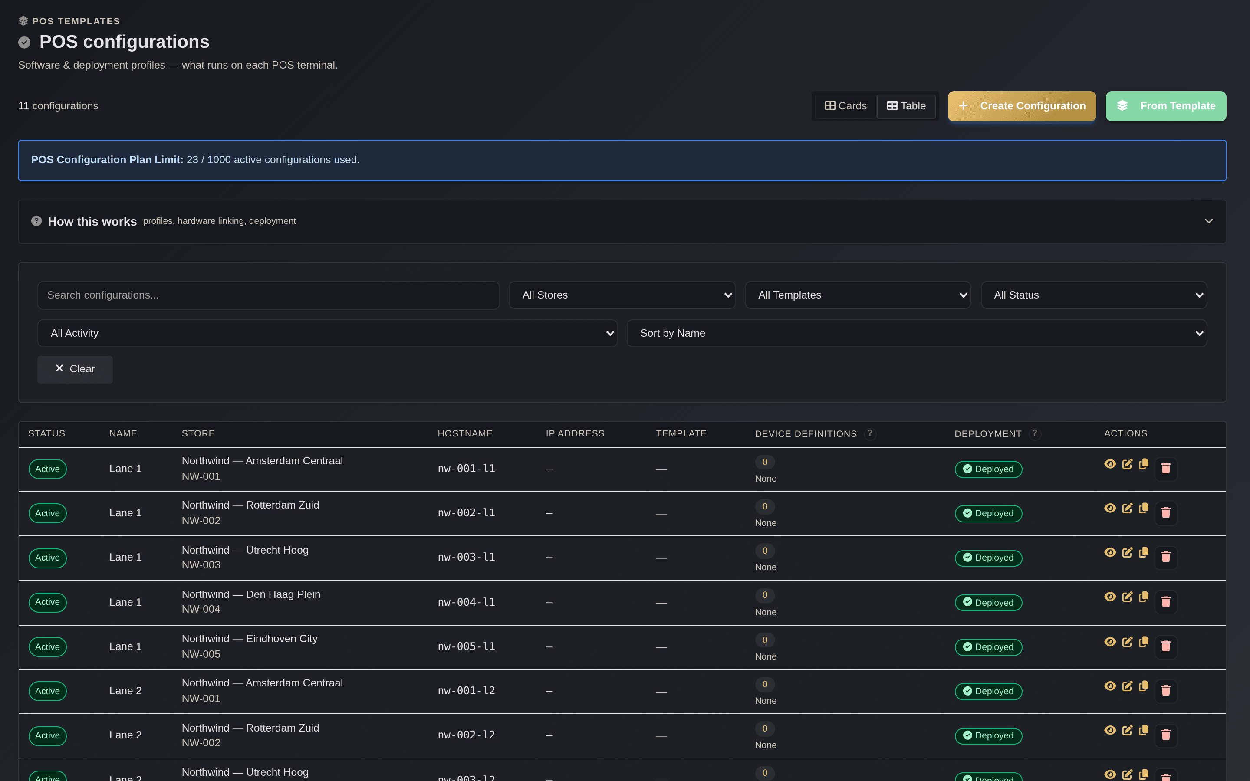Screen dimensions: 1250x781
Task: Duplicate the nw-002-l1 configuration
Action: pos(1144,508)
